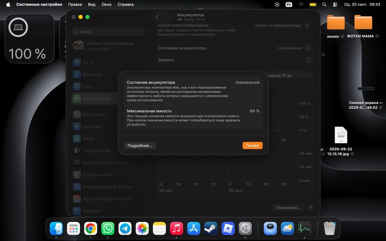Open the Режим энергосбережения dropdown
The image size is (386, 241).
click(x=282, y=25)
